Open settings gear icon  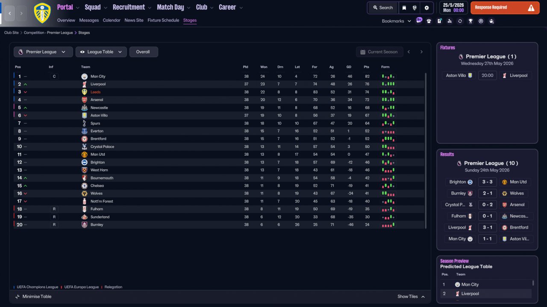[426, 8]
